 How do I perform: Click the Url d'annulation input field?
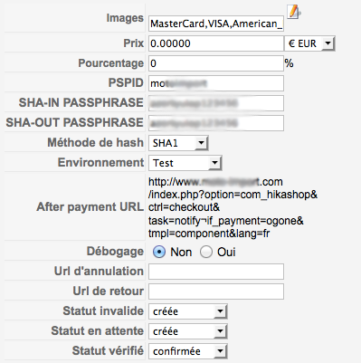(216, 272)
